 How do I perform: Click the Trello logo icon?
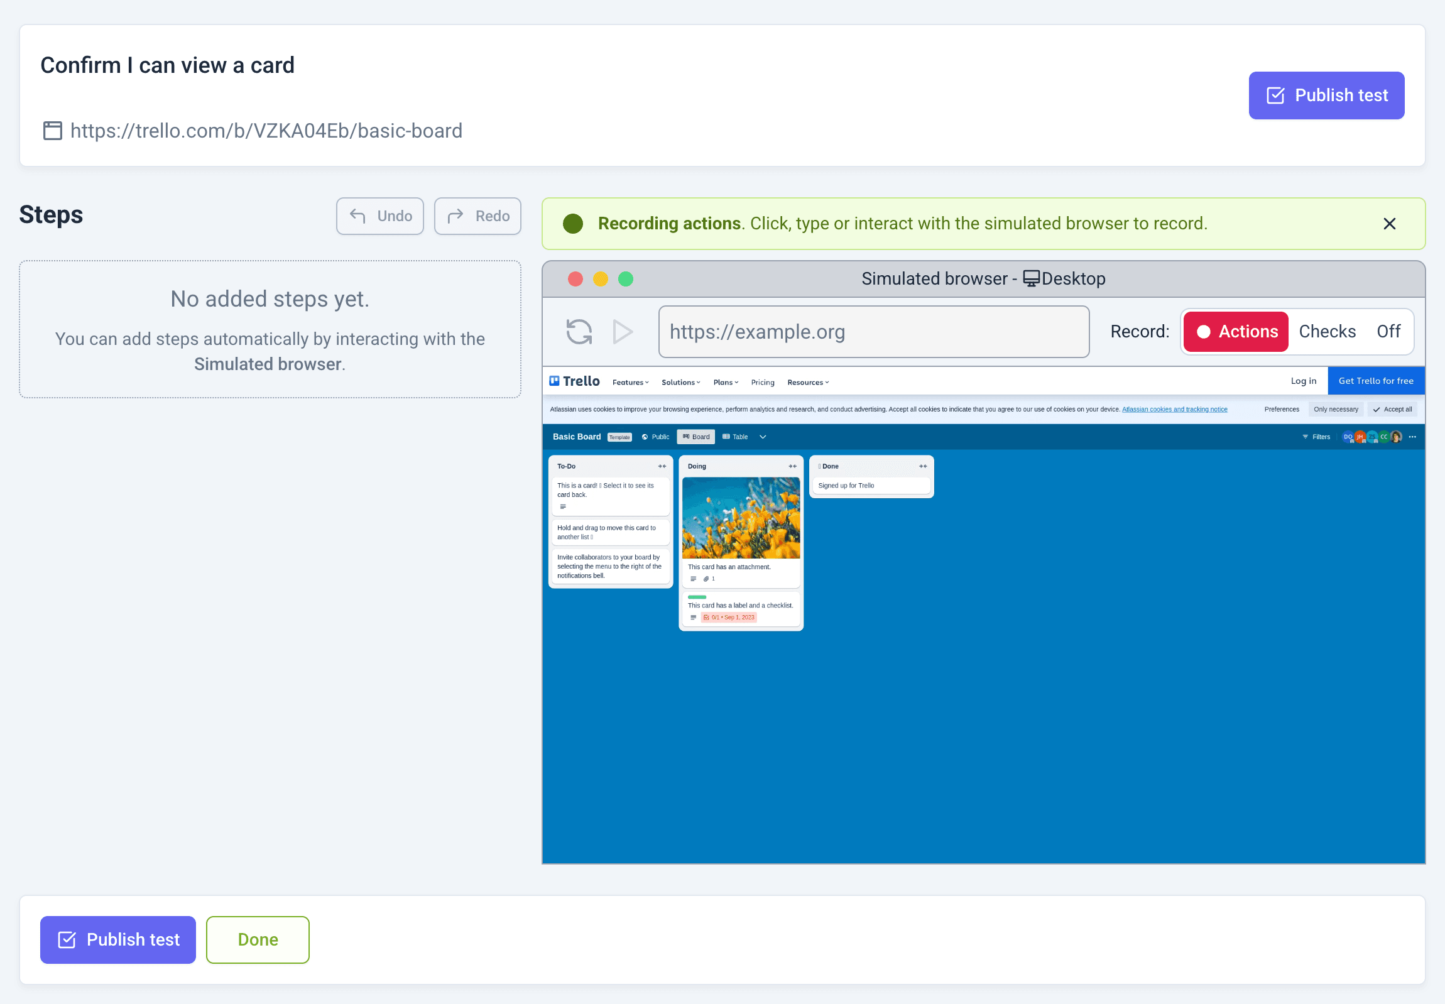(555, 380)
